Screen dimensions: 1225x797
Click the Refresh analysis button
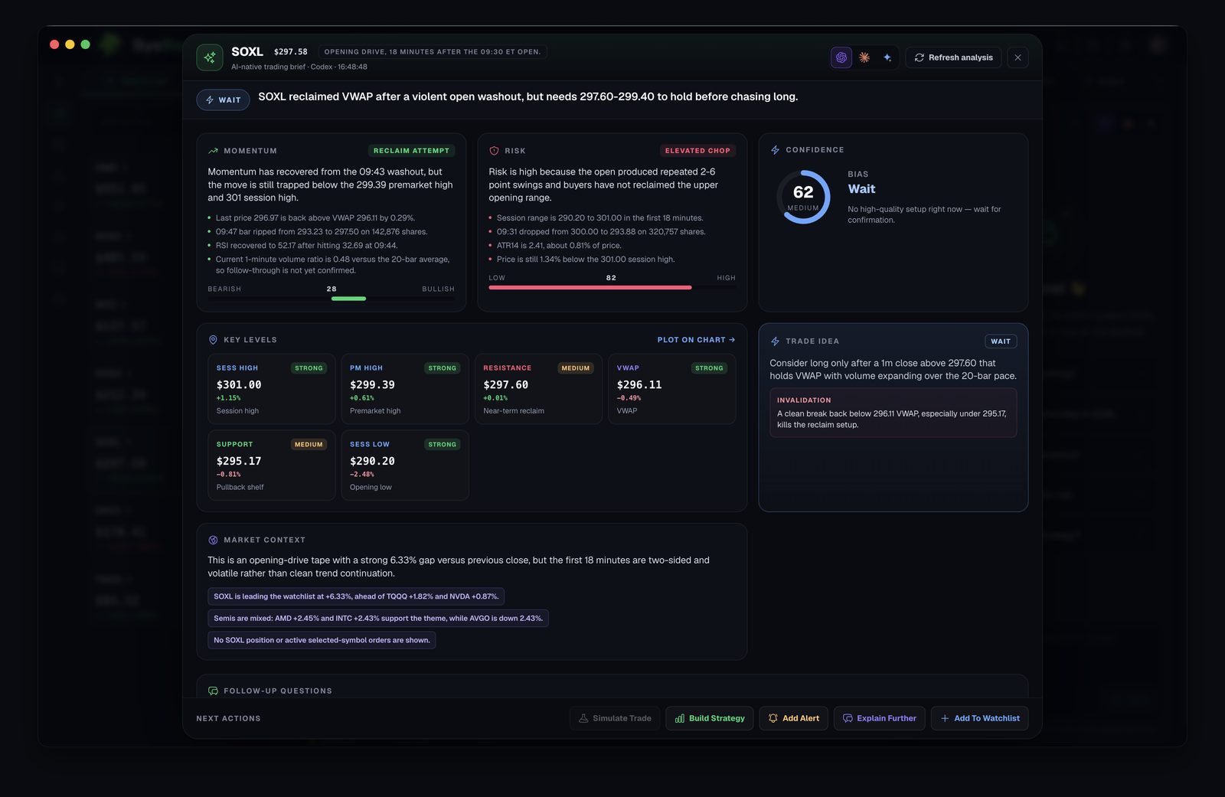click(x=953, y=57)
